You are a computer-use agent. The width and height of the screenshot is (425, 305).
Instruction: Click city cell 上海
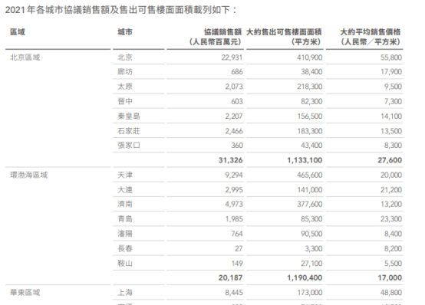[x=125, y=293]
